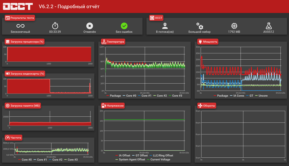
Task: Click Uncore color swatch in Мощность legend
Action: pyautogui.click(x=256, y=96)
